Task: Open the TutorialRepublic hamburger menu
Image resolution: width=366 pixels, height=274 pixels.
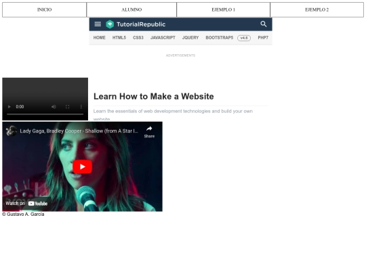Action: (98, 24)
